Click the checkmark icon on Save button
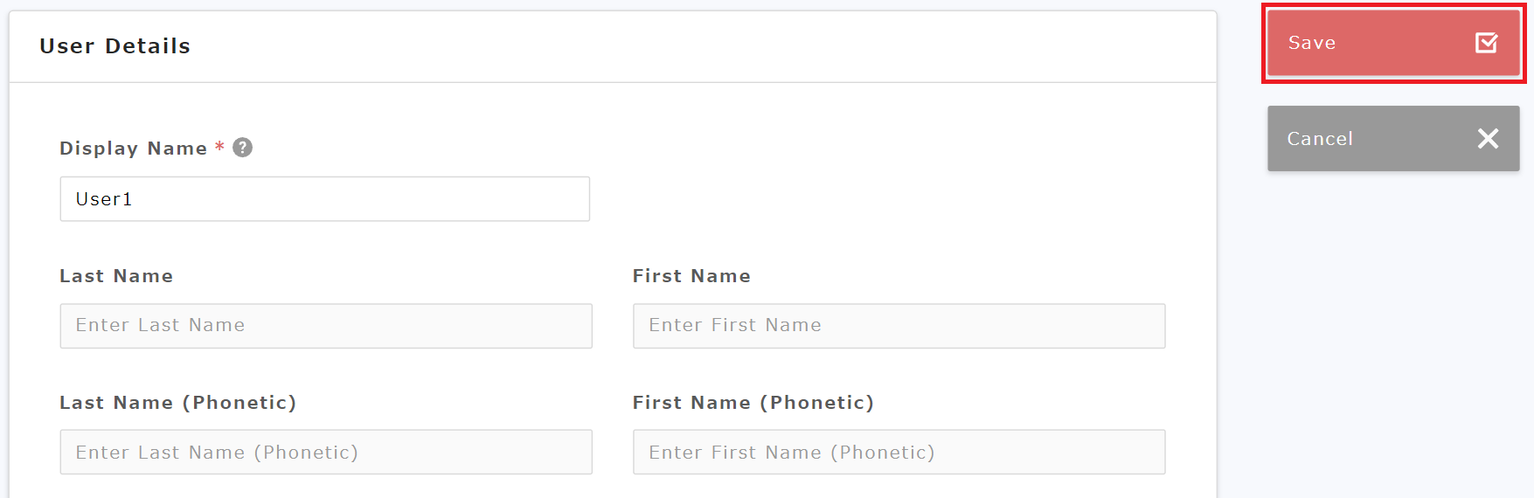 point(1486,43)
